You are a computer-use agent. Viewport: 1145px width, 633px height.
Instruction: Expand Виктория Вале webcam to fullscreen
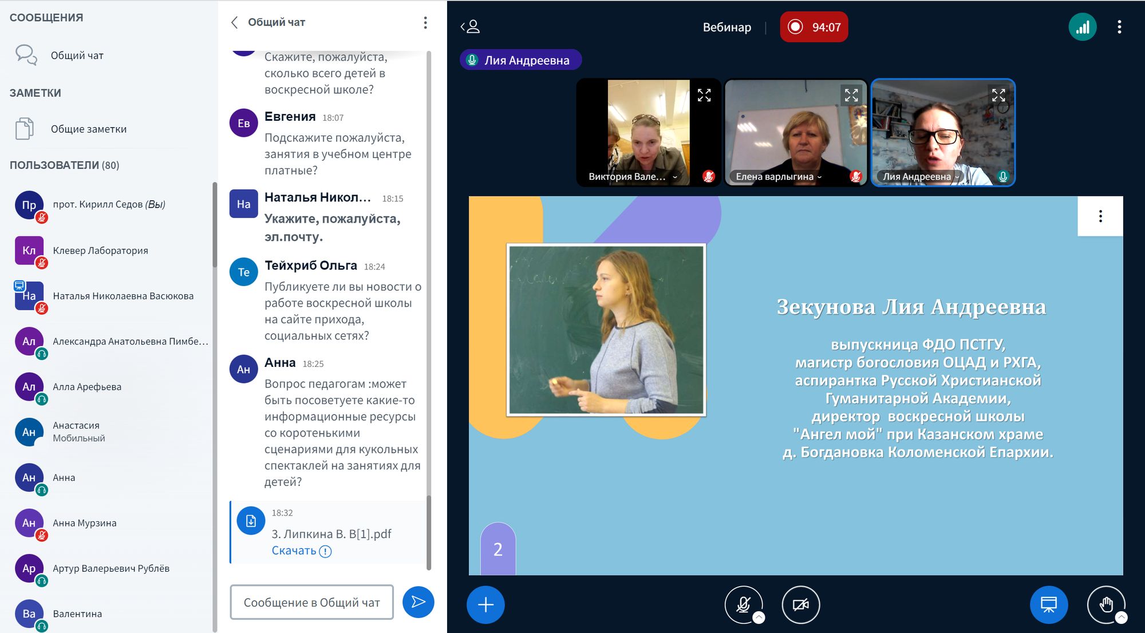click(x=704, y=96)
